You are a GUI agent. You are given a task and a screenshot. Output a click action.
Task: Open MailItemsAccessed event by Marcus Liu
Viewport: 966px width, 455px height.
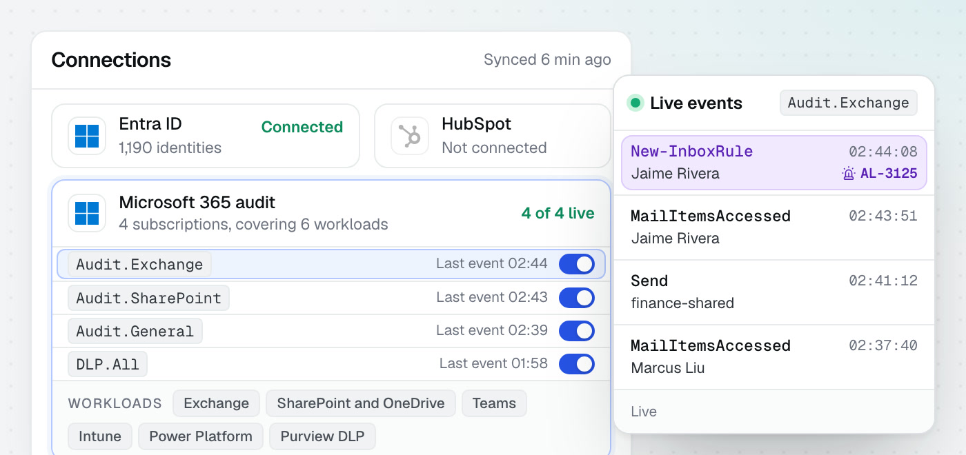click(x=774, y=357)
